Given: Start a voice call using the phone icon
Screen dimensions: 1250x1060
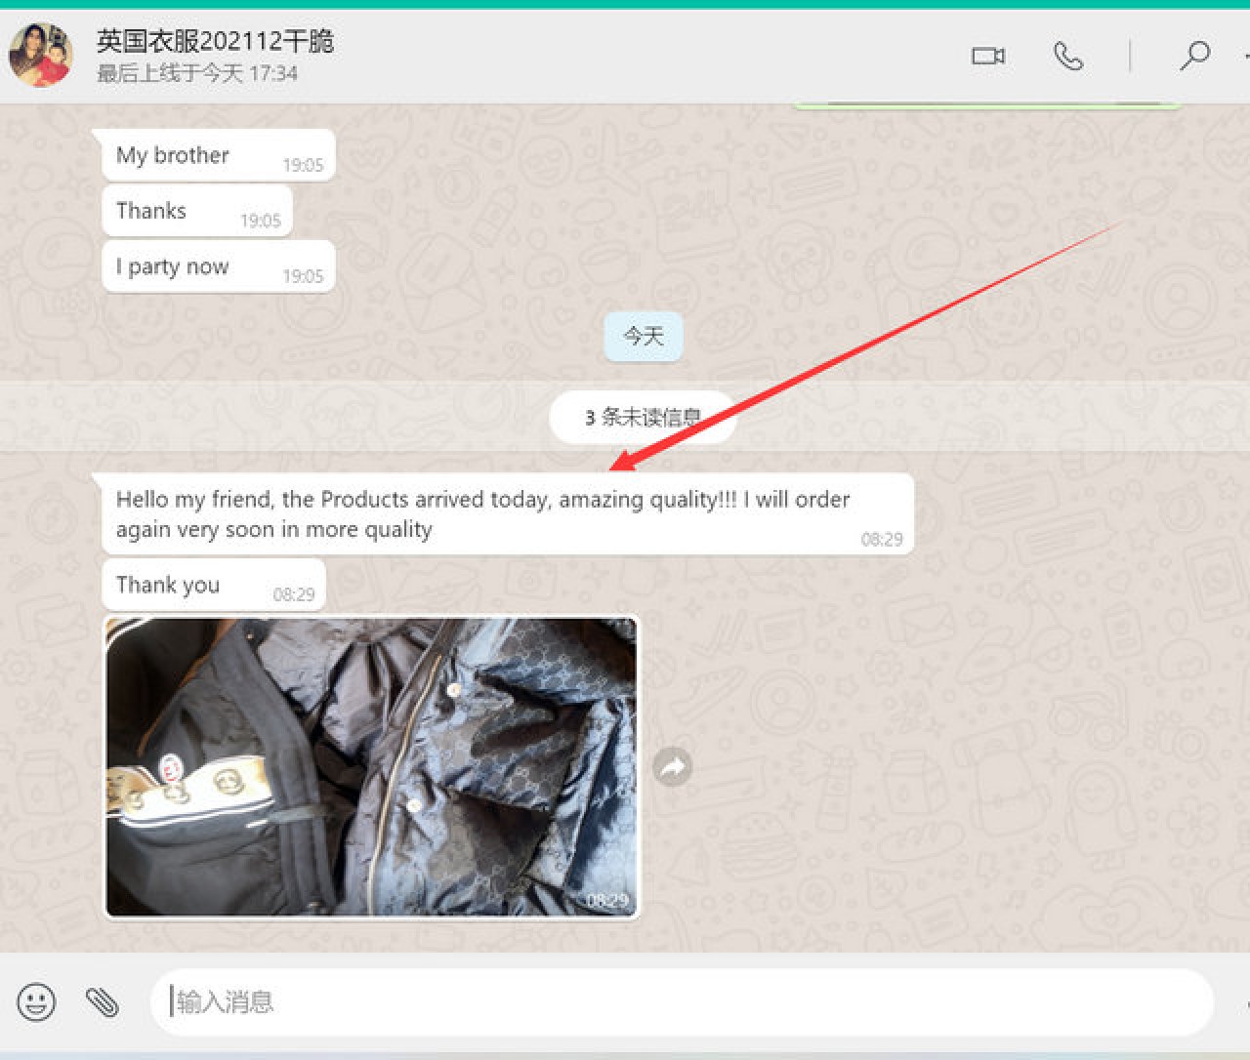Looking at the screenshot, I should pyautogui.click(x=1068, y=56).
